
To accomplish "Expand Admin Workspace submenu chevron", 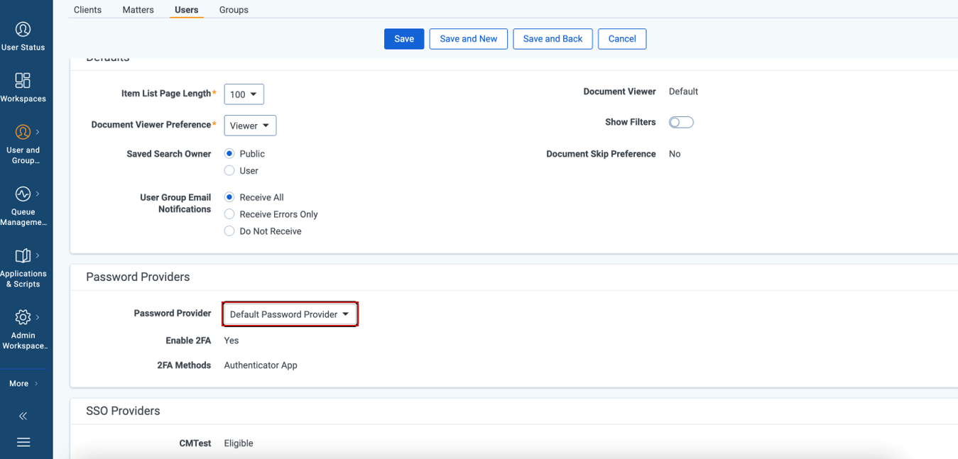I will tap(38, 317).
